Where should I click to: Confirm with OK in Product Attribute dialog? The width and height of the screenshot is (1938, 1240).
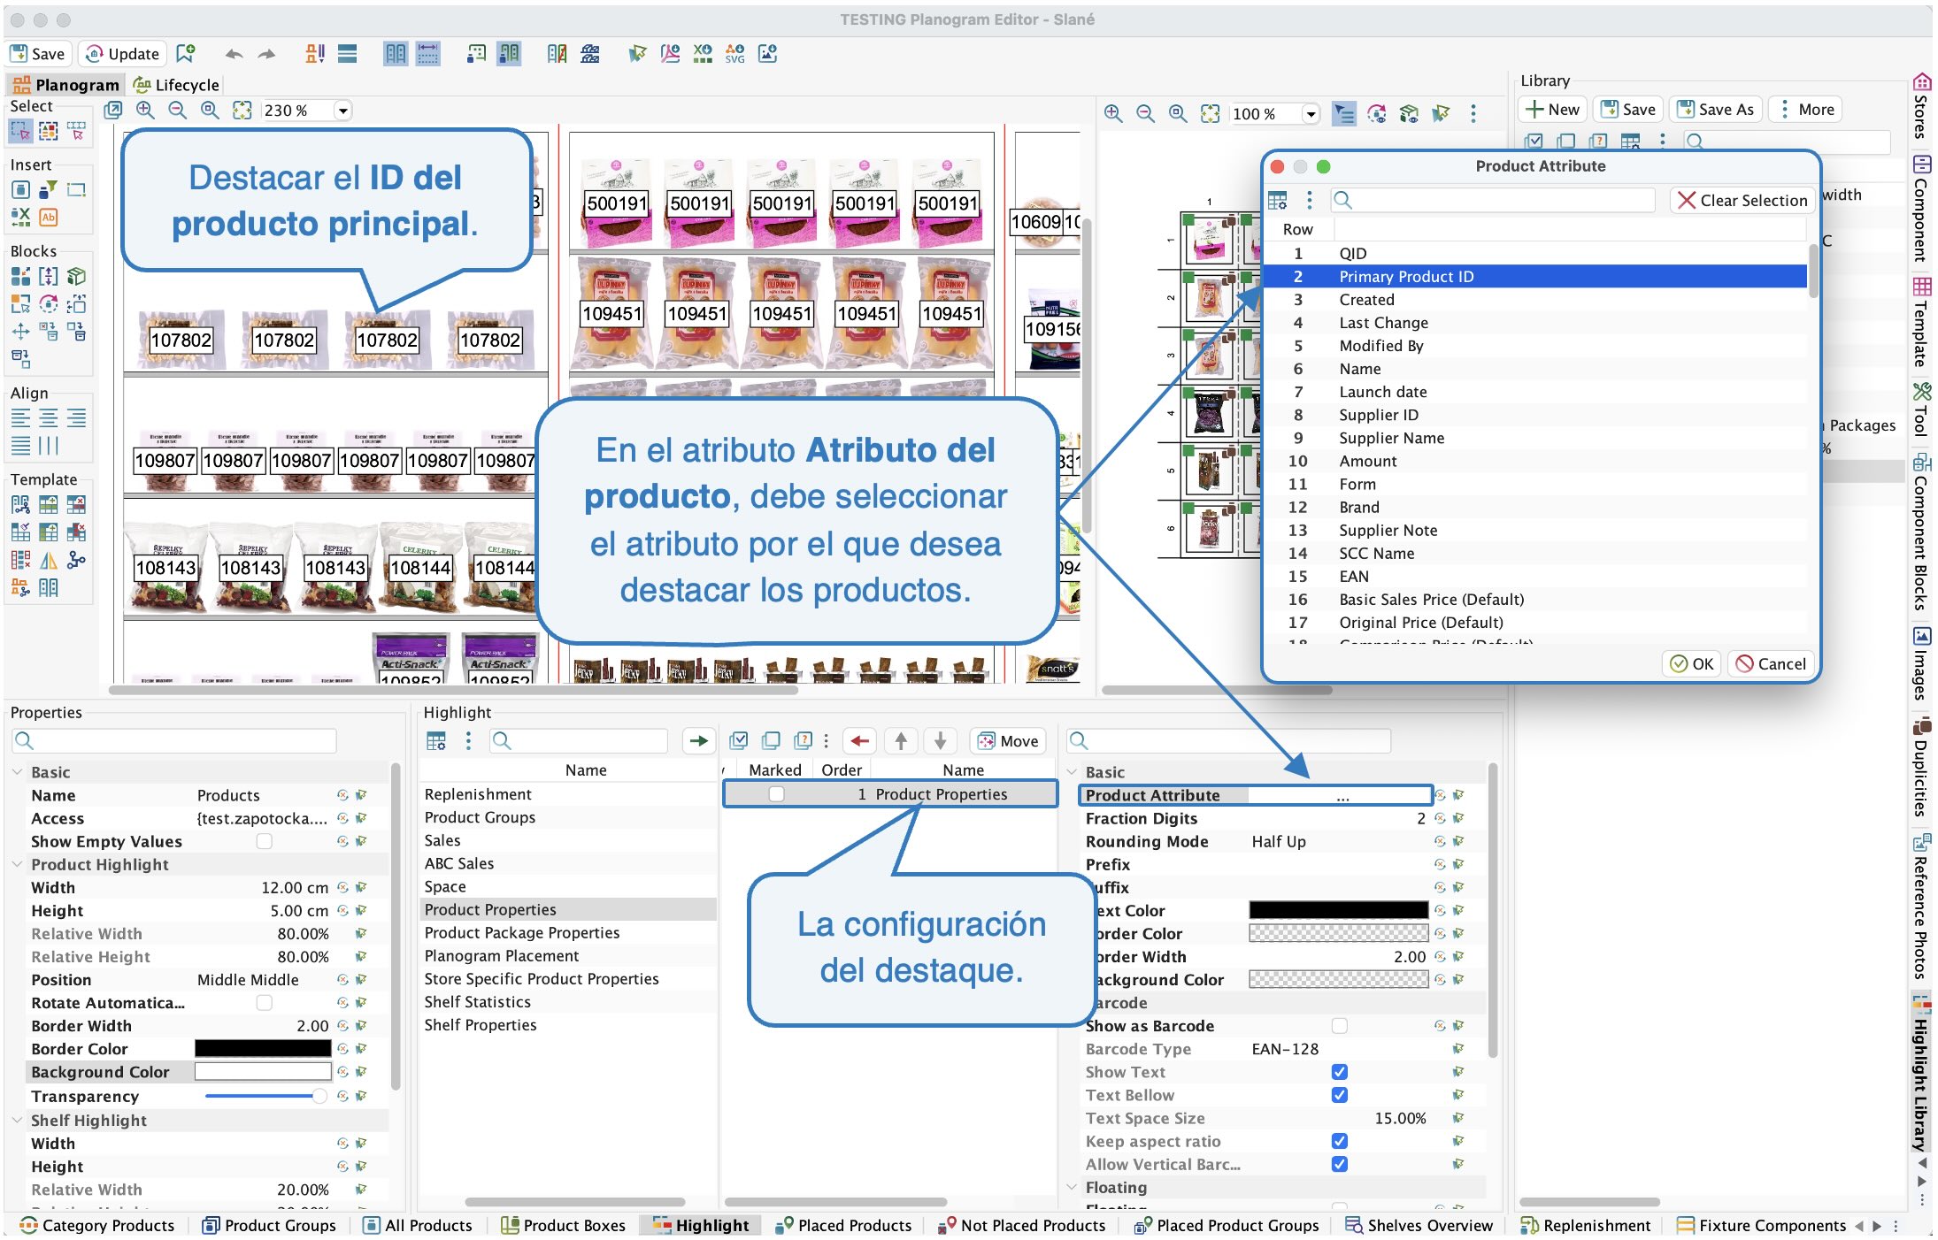pyautogui.click(x=1692, y=663)
